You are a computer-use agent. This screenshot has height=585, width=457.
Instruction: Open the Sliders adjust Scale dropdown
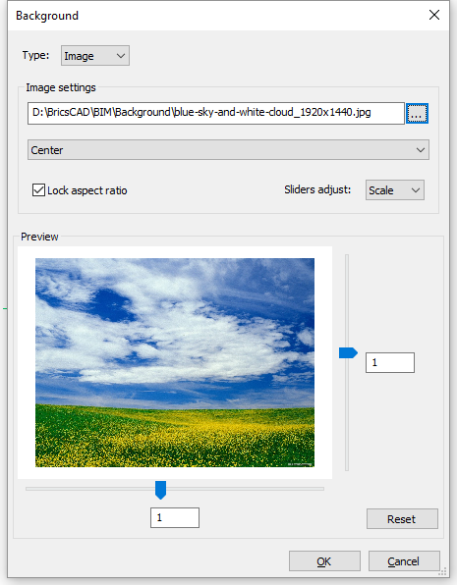(x=395, y=189)
